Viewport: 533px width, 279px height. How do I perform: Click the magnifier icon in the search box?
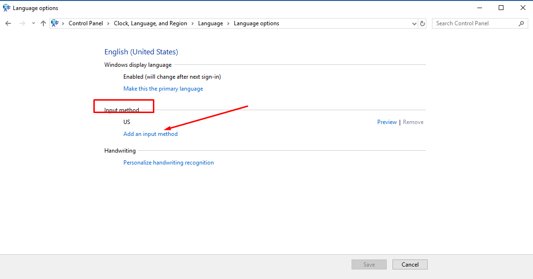point(521,23)
